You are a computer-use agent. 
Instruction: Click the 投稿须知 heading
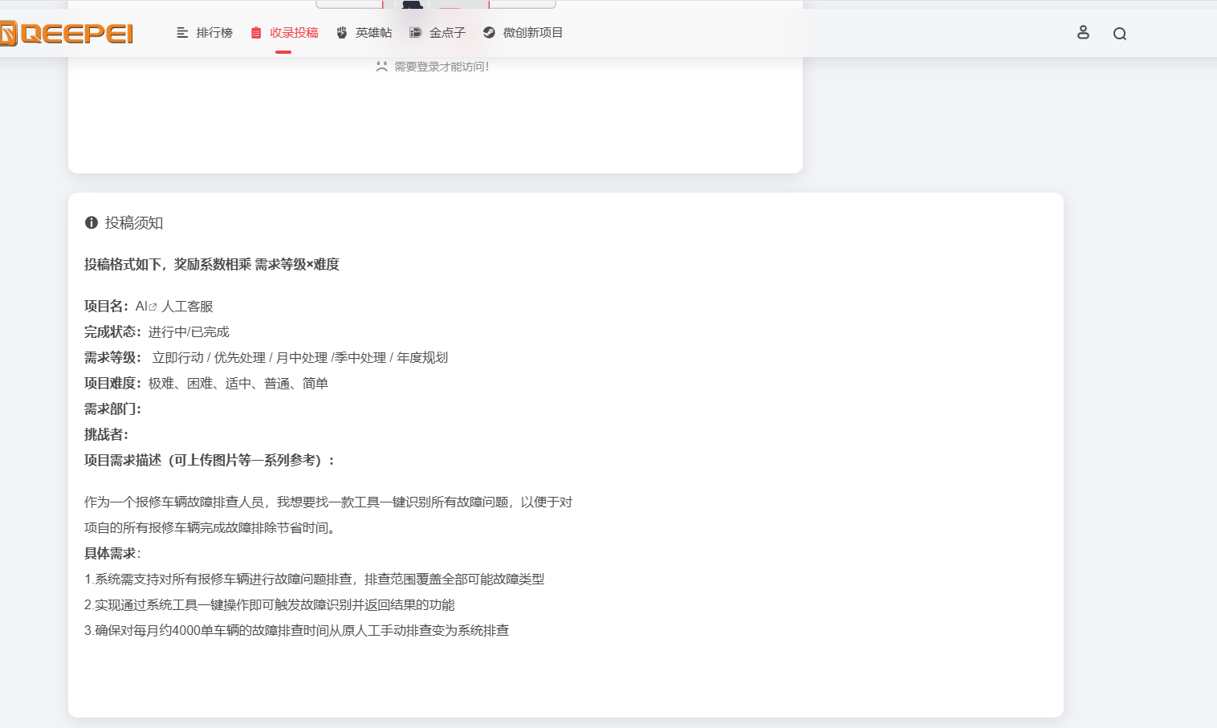[x=132, y=223]
